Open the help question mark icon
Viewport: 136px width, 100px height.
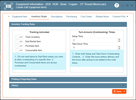click(x=117, y=5)
